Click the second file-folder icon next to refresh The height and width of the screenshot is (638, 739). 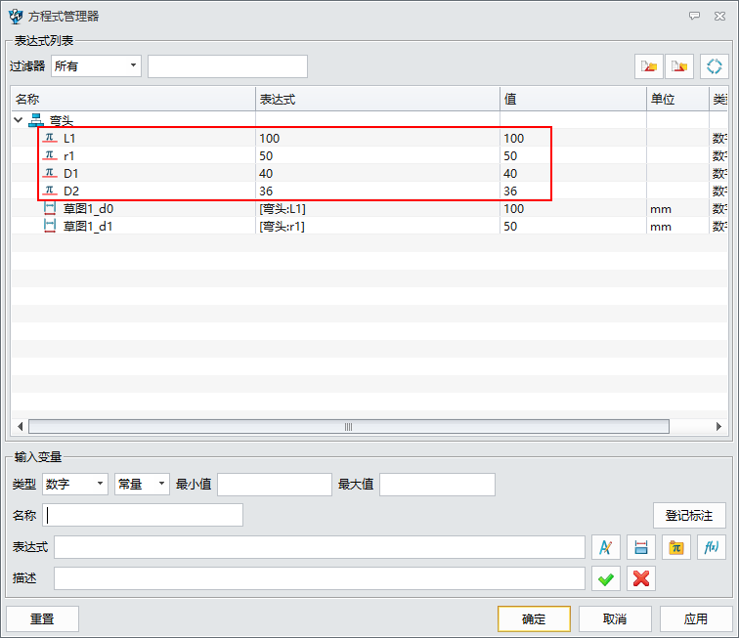pyautogui.click(x=679, y=66)
